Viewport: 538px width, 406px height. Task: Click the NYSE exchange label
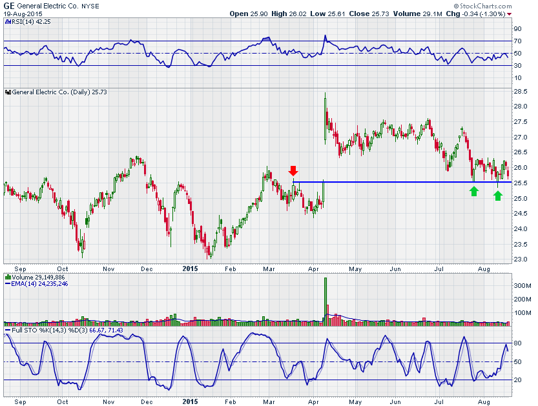click(90, 6)
